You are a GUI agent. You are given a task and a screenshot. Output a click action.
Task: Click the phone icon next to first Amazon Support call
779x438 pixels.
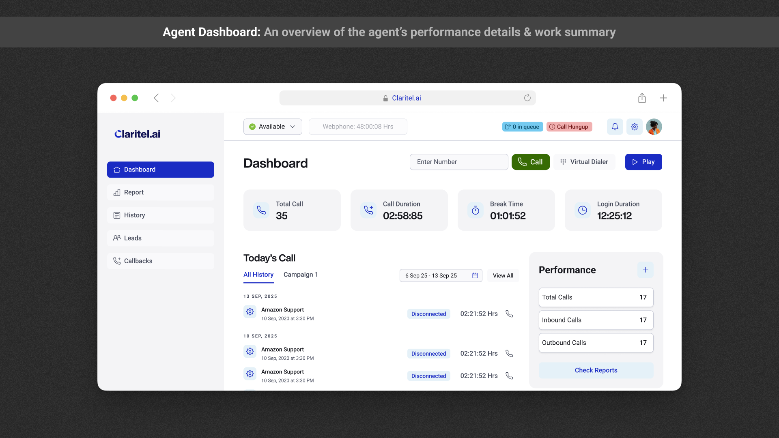click(509, 313)
